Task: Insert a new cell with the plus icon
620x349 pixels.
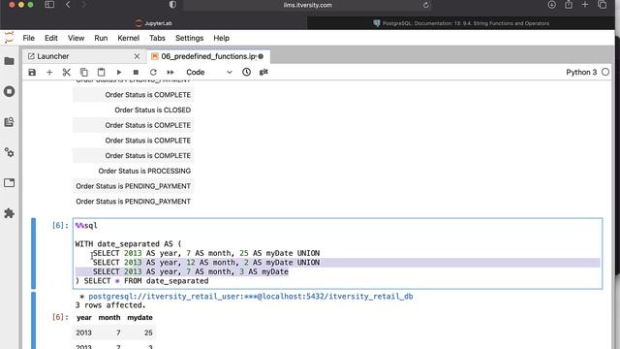Action: click(49, 72)
